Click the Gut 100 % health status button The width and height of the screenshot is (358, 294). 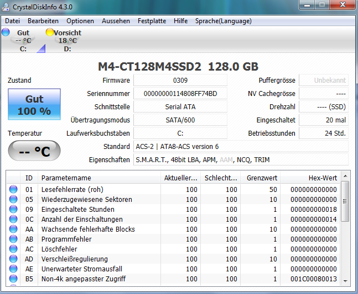(34, 104)
